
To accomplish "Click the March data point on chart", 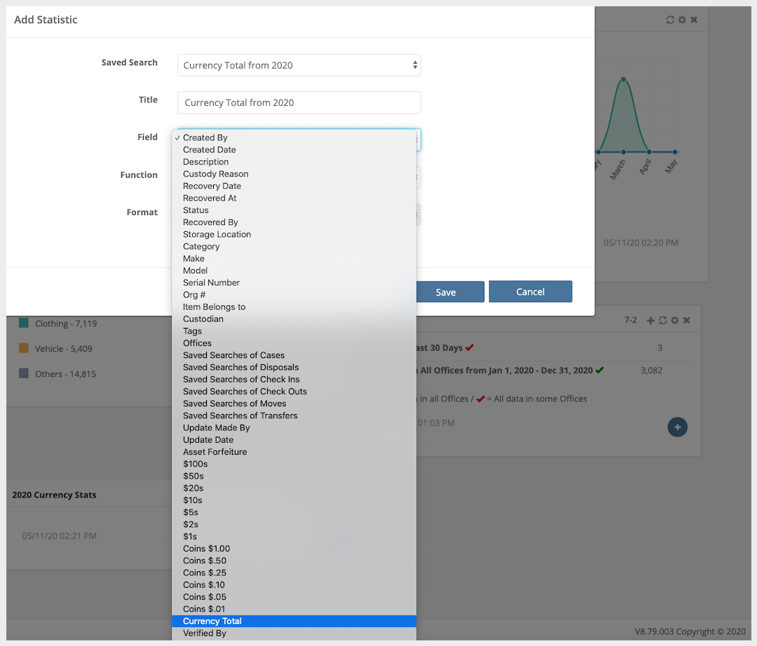I will (623, 79).
